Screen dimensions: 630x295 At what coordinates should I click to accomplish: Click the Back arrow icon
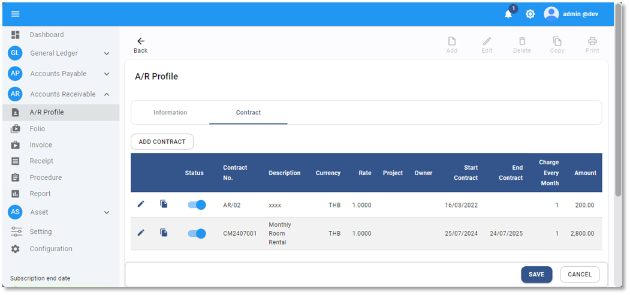141,41
